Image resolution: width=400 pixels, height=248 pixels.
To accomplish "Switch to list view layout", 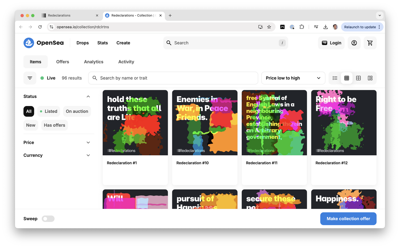I will 335,78.
